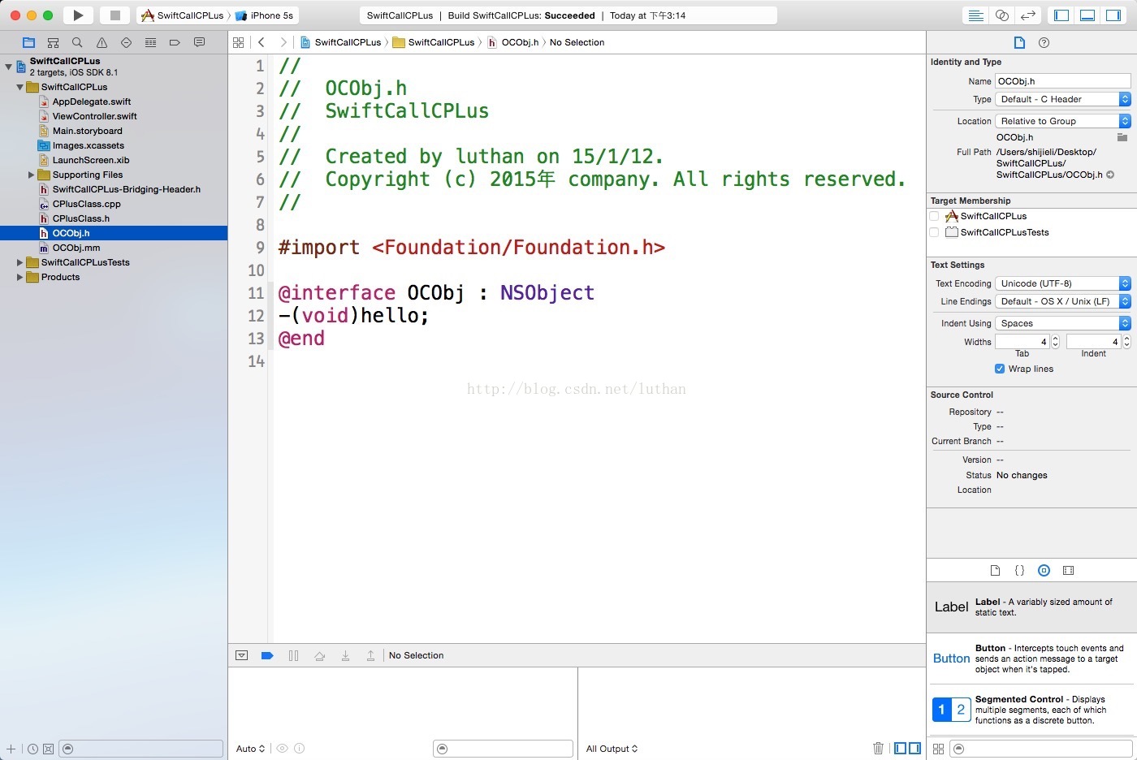Viewport: 1137px width, 760px height.
Task: Open the All Output console menu
Action: click(x=612, y=749)
